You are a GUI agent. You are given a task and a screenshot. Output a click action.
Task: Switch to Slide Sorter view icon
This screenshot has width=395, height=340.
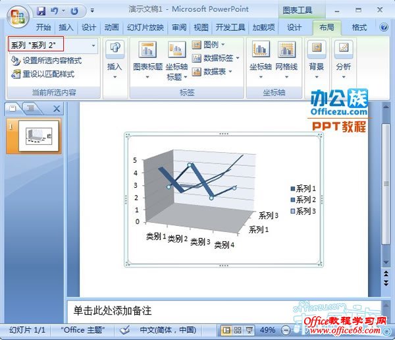[x=238, y=330]
